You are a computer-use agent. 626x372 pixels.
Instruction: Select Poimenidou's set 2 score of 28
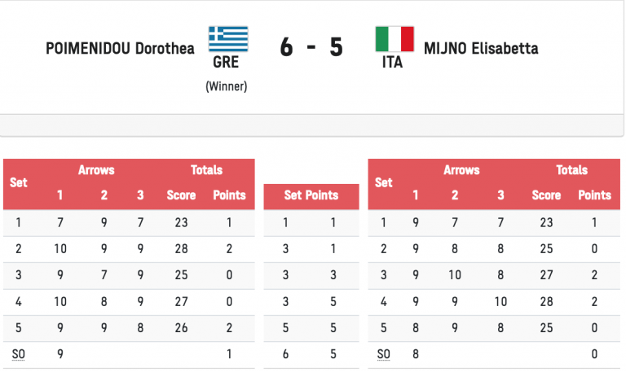pyautogui.click(x=181, y=249)
